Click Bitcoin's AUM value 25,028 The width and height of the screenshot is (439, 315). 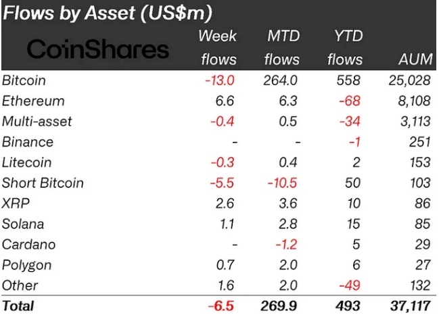pyautogui.click(x=409, y=80)
